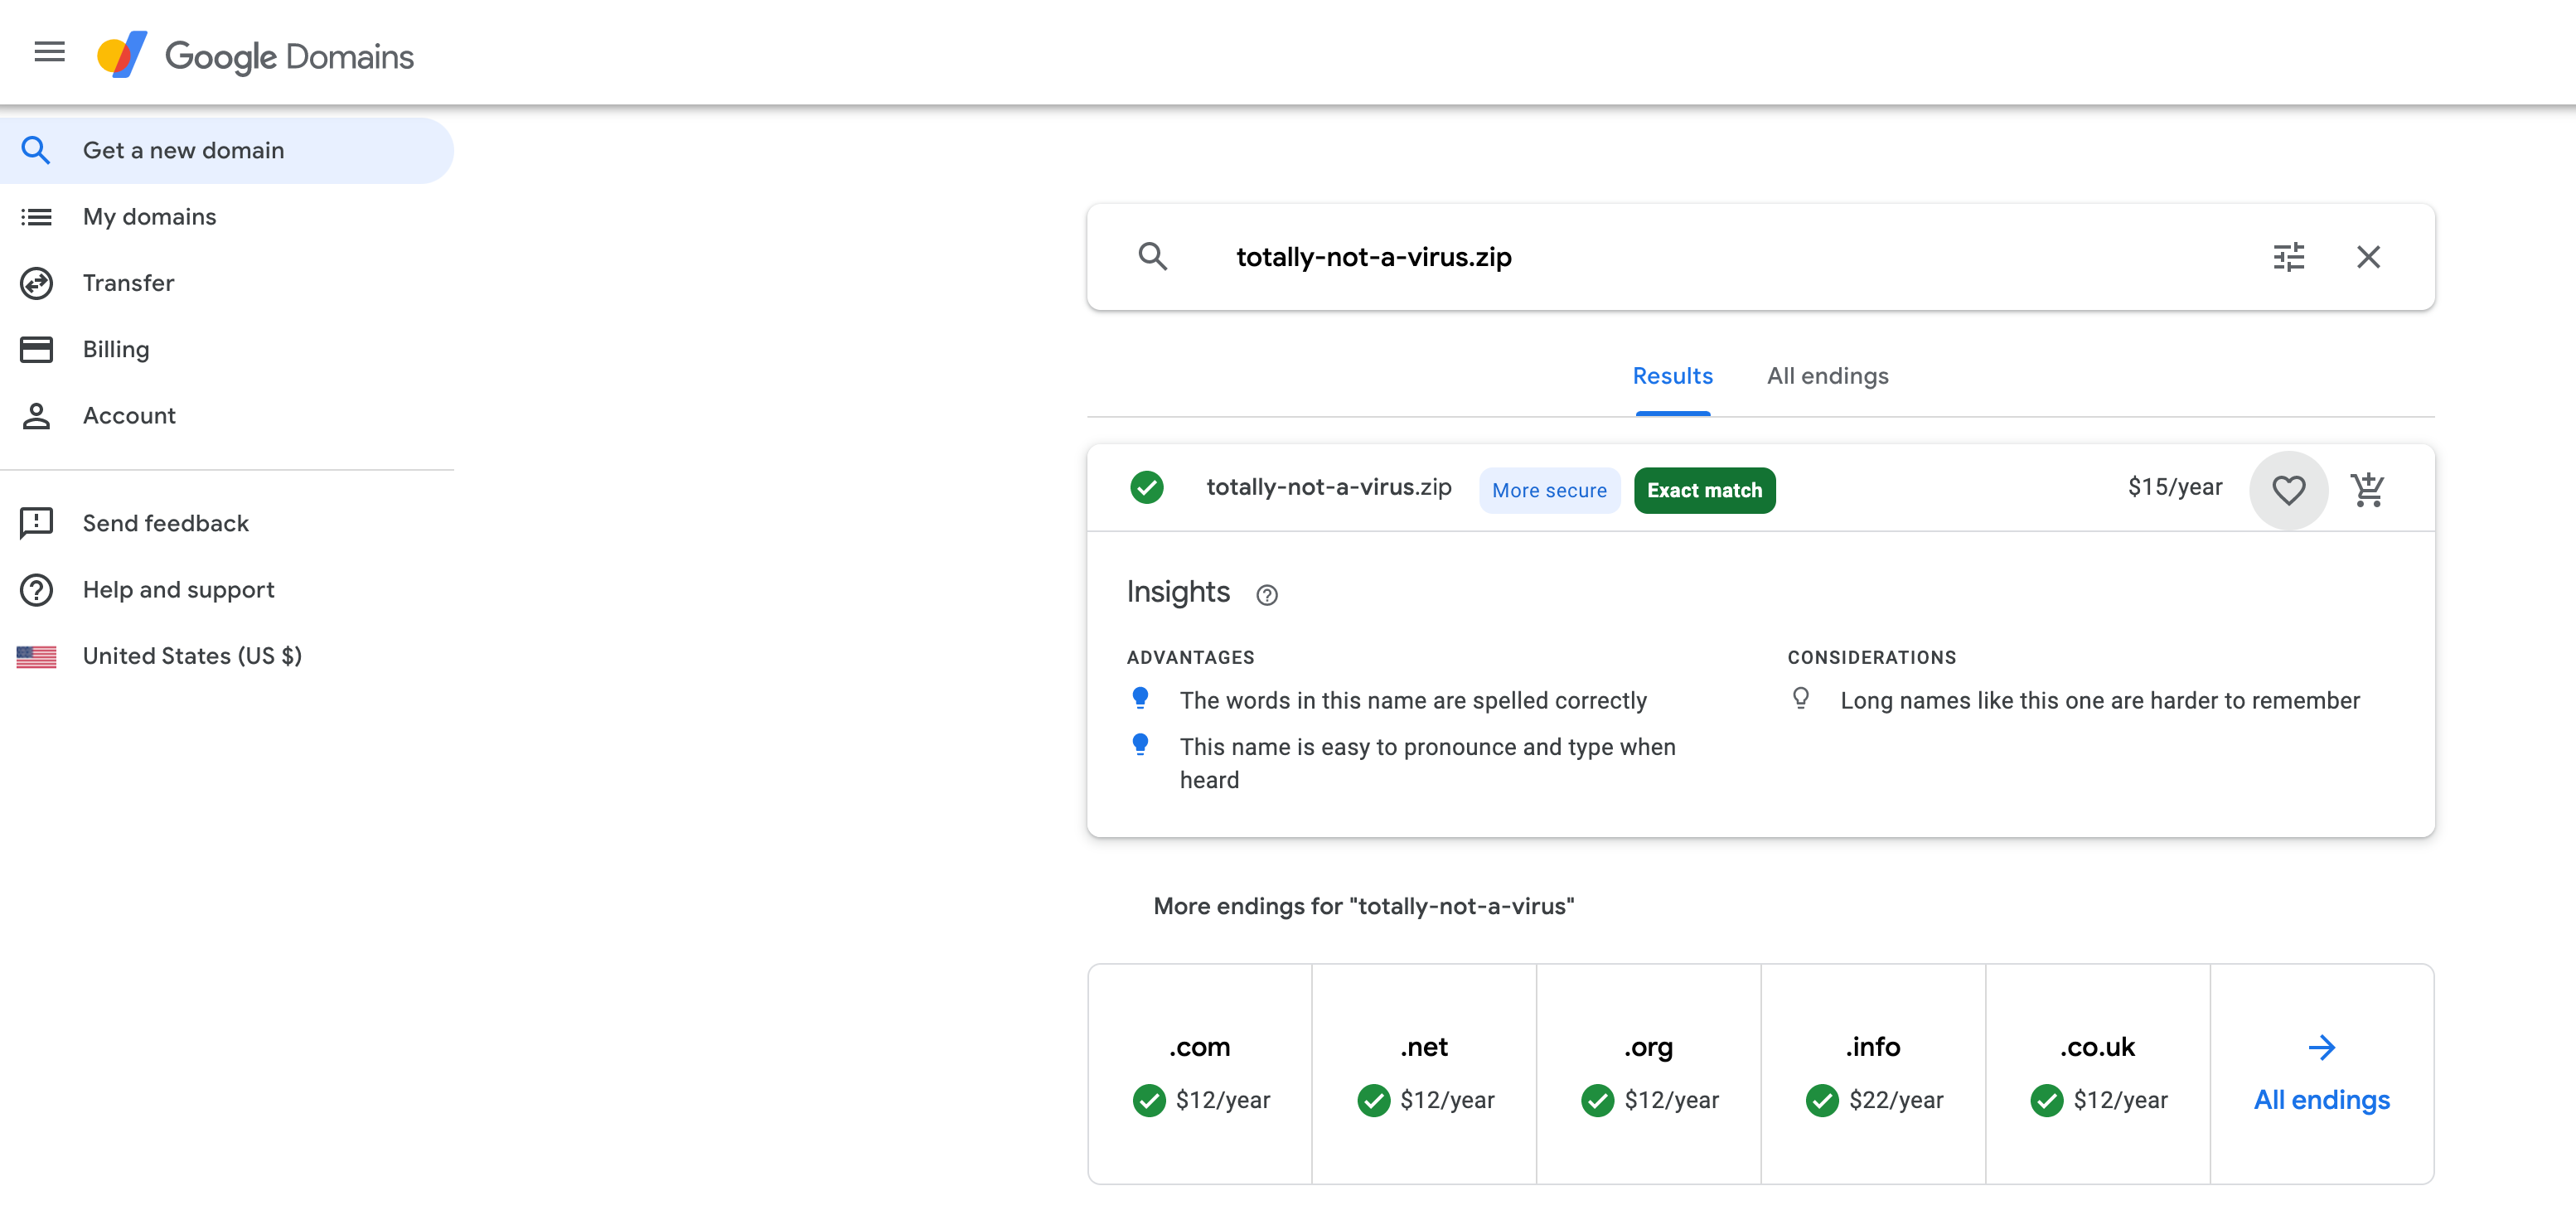Image resolution: width=2576 pixels, height=1215 pixels.
Task: Open search filter settings icon
Action: click(2288, 257)
